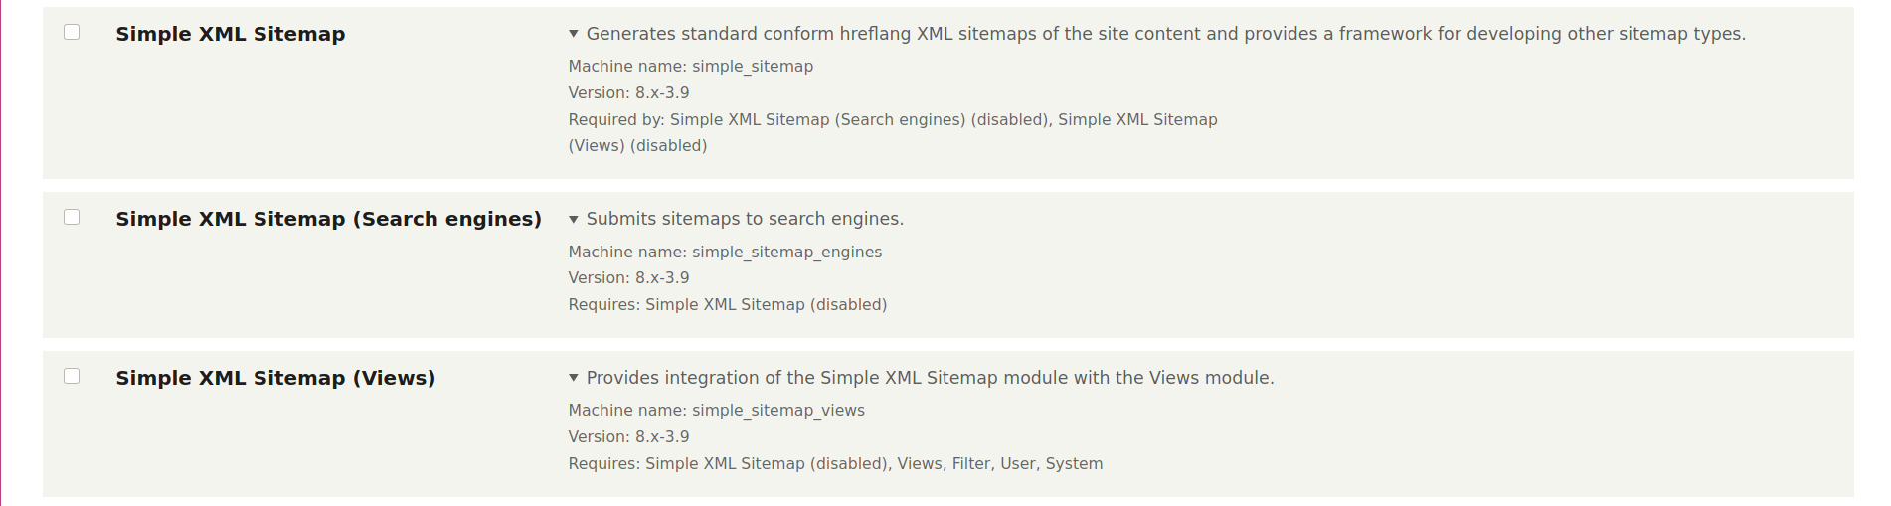Click the 'Machine name: simple_sitemap' line
Image resolution: width=1891 pixels, height=506 pixels.
(x=690, y=67)
